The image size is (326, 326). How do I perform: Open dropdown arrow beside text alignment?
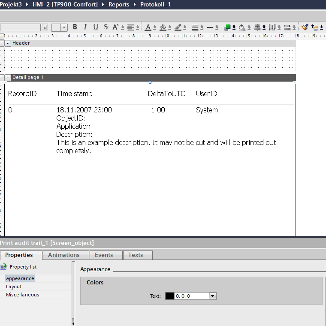coord(137,27)
